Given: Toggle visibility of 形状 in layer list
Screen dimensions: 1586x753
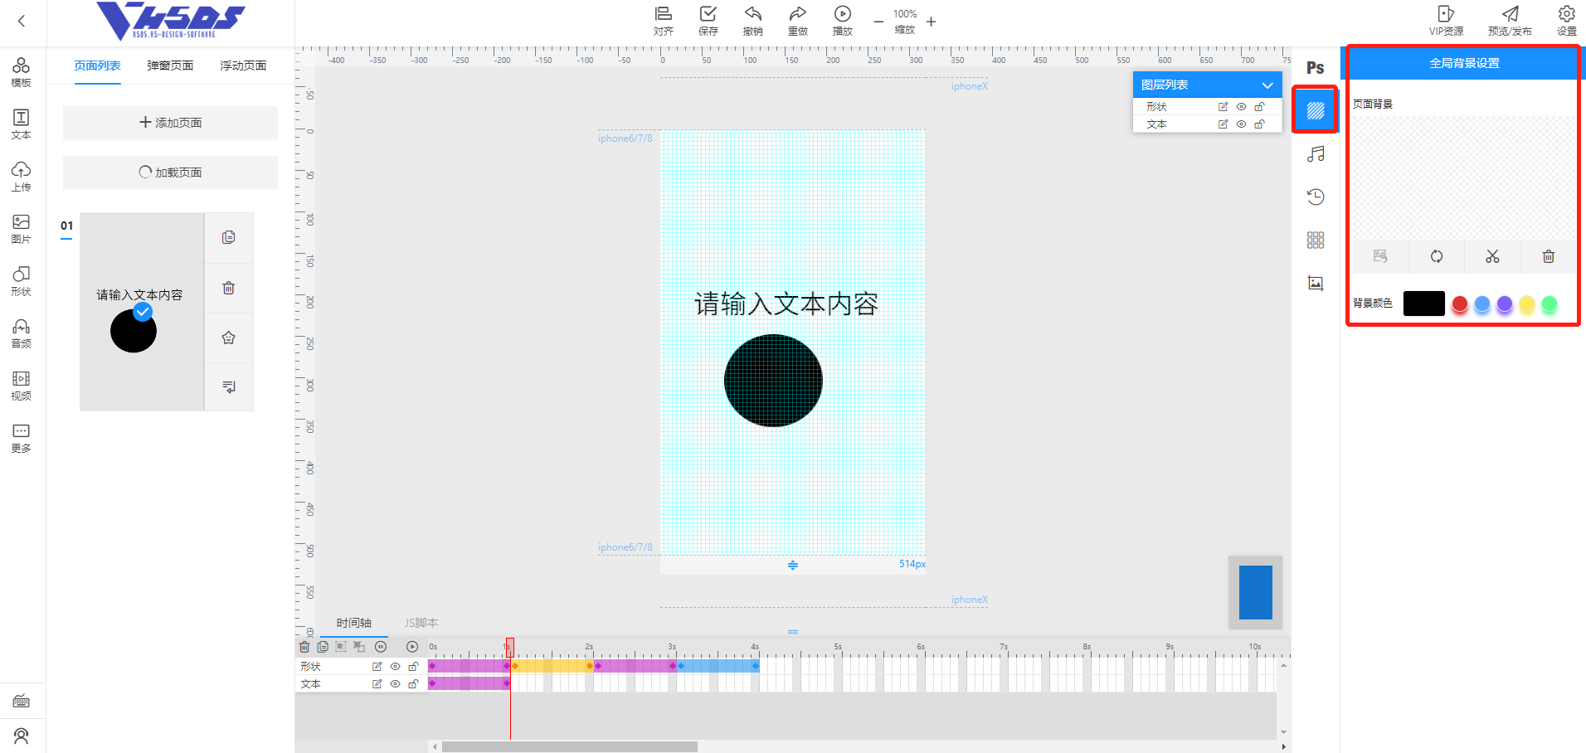Looking at the screenshot, I should (x=1241, y=107).
